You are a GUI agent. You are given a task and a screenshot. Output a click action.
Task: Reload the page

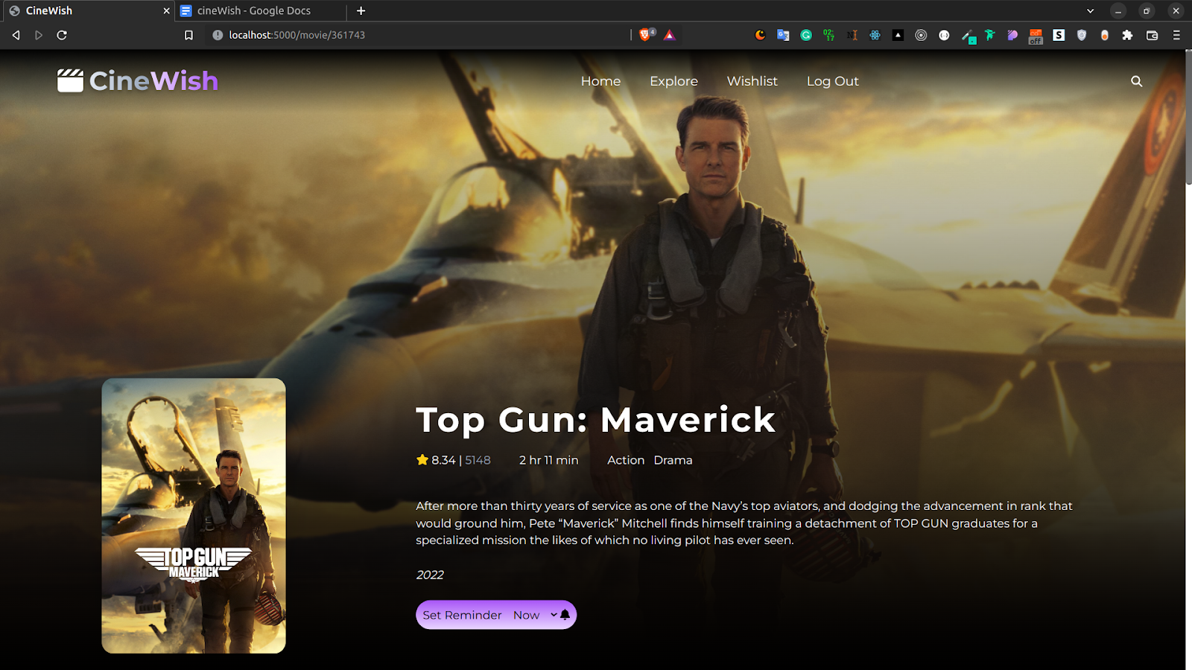click(x=62, y=35)
